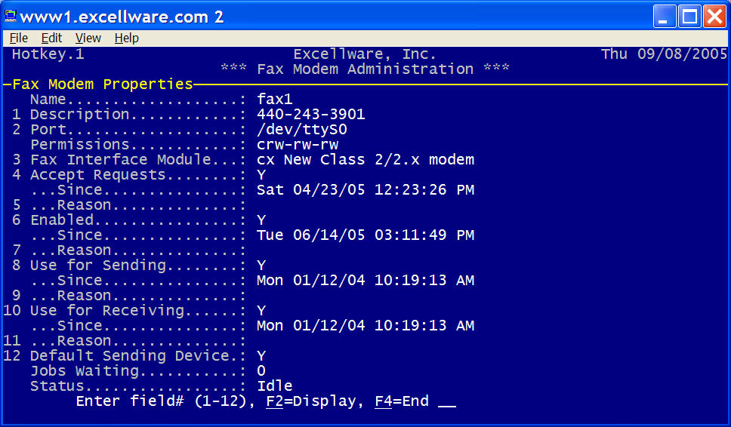Image resolution: width=731 pixels, height=427 pixels.
Task: Minimize the excellware terminal window
Action: point(664,17)
